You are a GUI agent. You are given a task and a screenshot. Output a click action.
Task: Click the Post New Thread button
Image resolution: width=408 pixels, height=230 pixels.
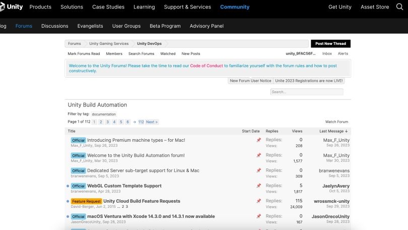coord(330,44)
